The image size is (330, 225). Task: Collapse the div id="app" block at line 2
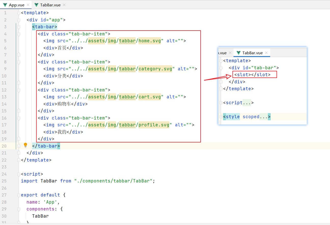click(19, 20)
